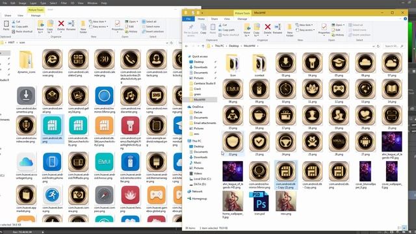The height and width of the screenshot is (234, 416).
Task: Click New folder in the left window ribbon
Action: click(83, 27)
